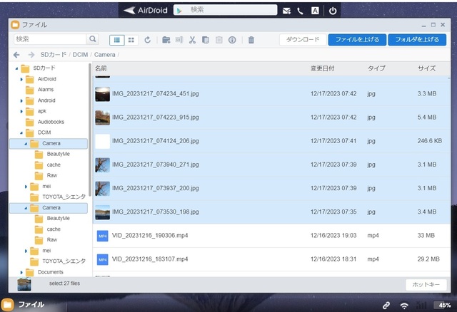Click thumbnail of IMG_20231217_074234_451.jpg

pos(103,94)
